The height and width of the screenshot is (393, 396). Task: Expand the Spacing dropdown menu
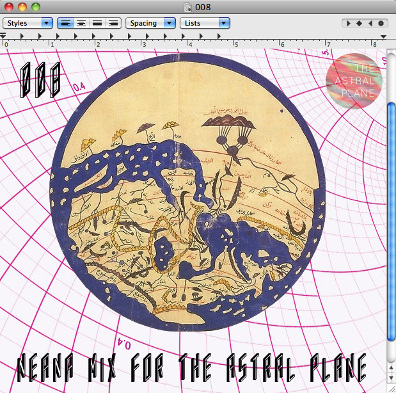[150, 23]
